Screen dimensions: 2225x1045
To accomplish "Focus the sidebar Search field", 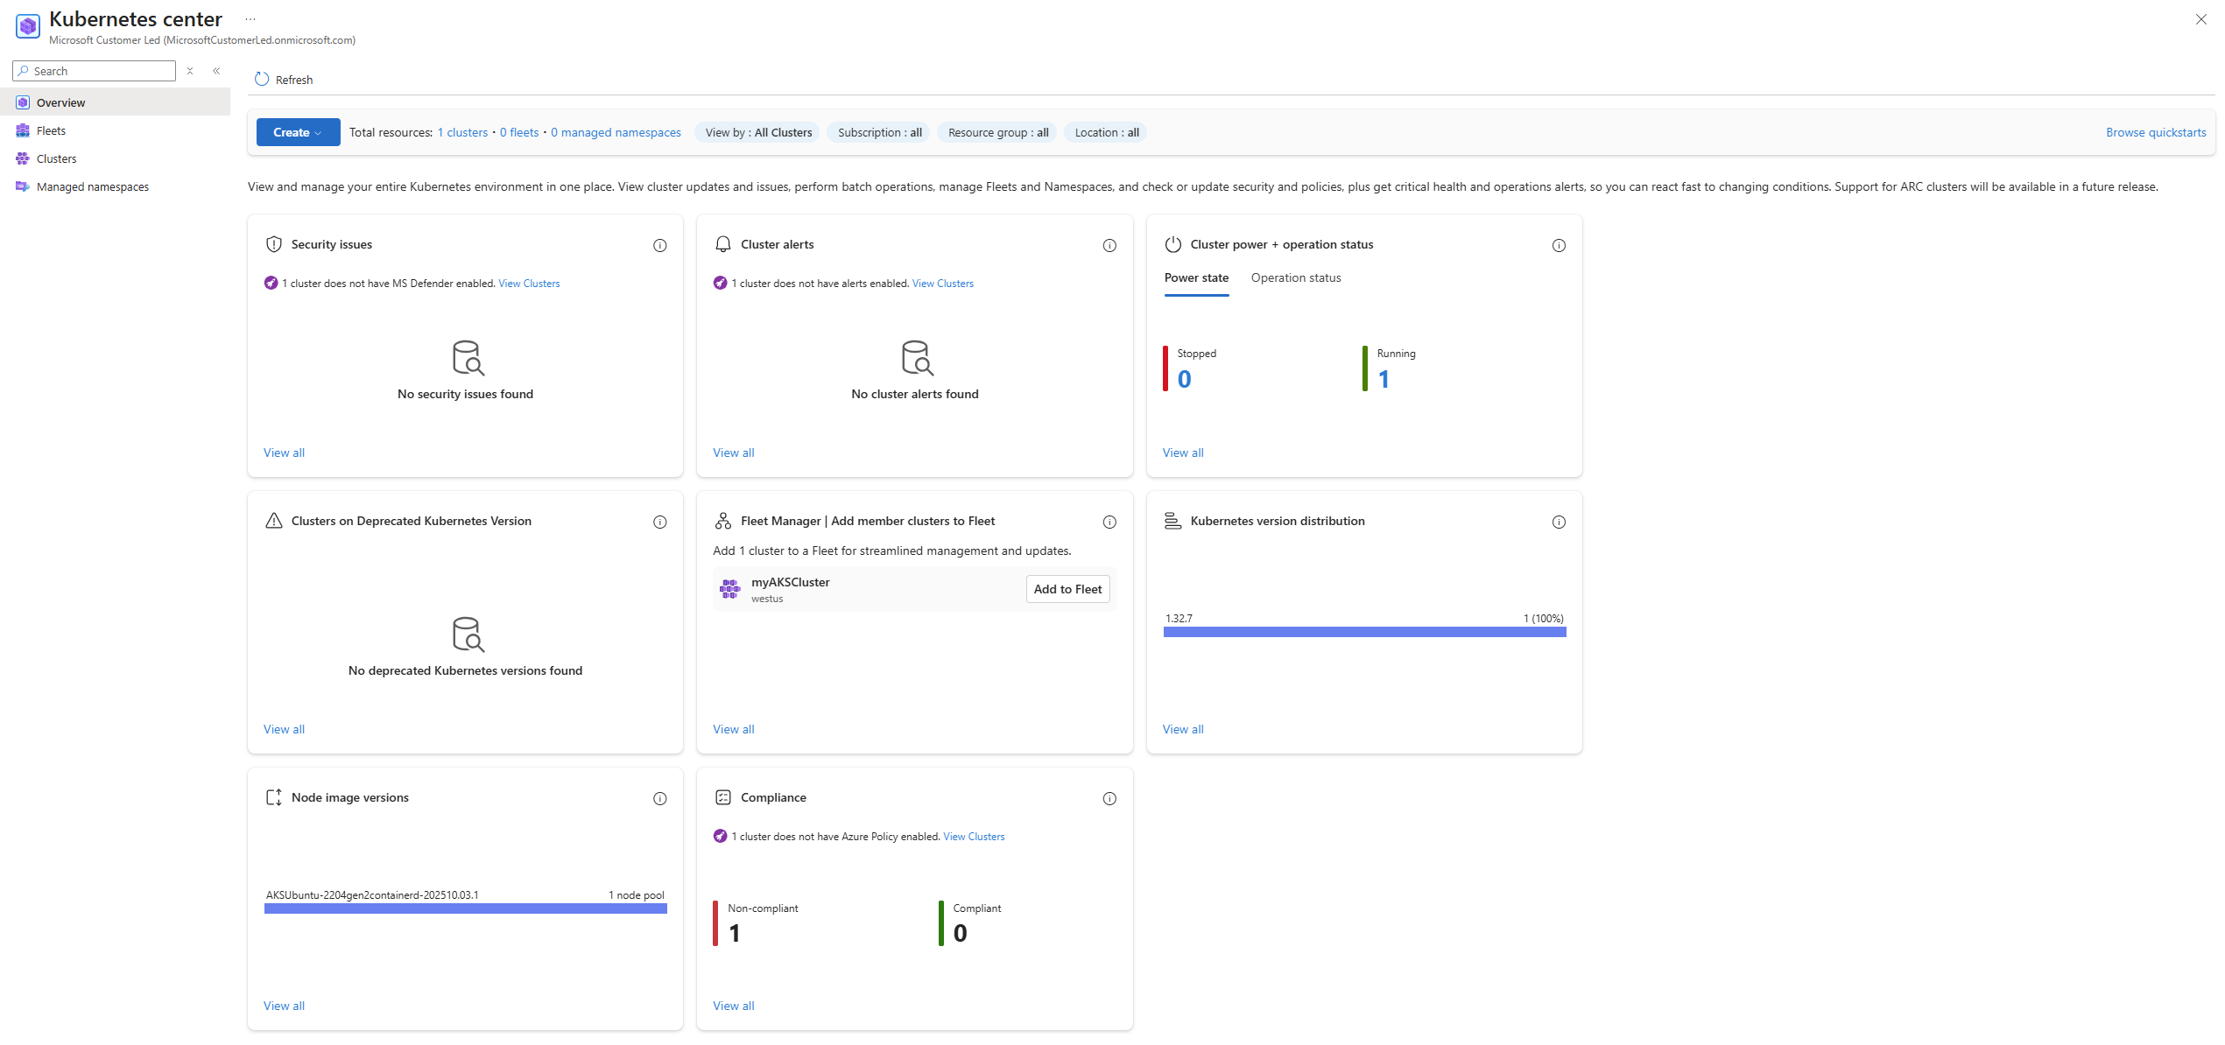I will coord(101,71).
